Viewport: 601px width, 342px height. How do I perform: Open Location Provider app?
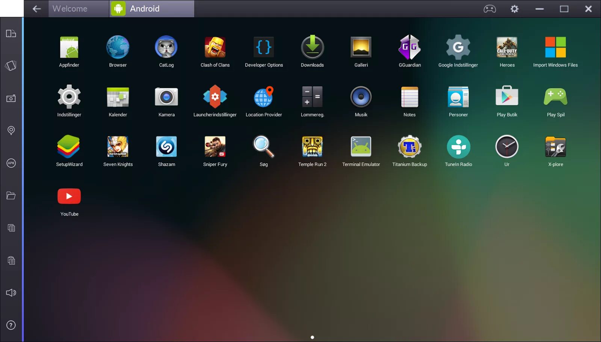[x=264, y=97]
